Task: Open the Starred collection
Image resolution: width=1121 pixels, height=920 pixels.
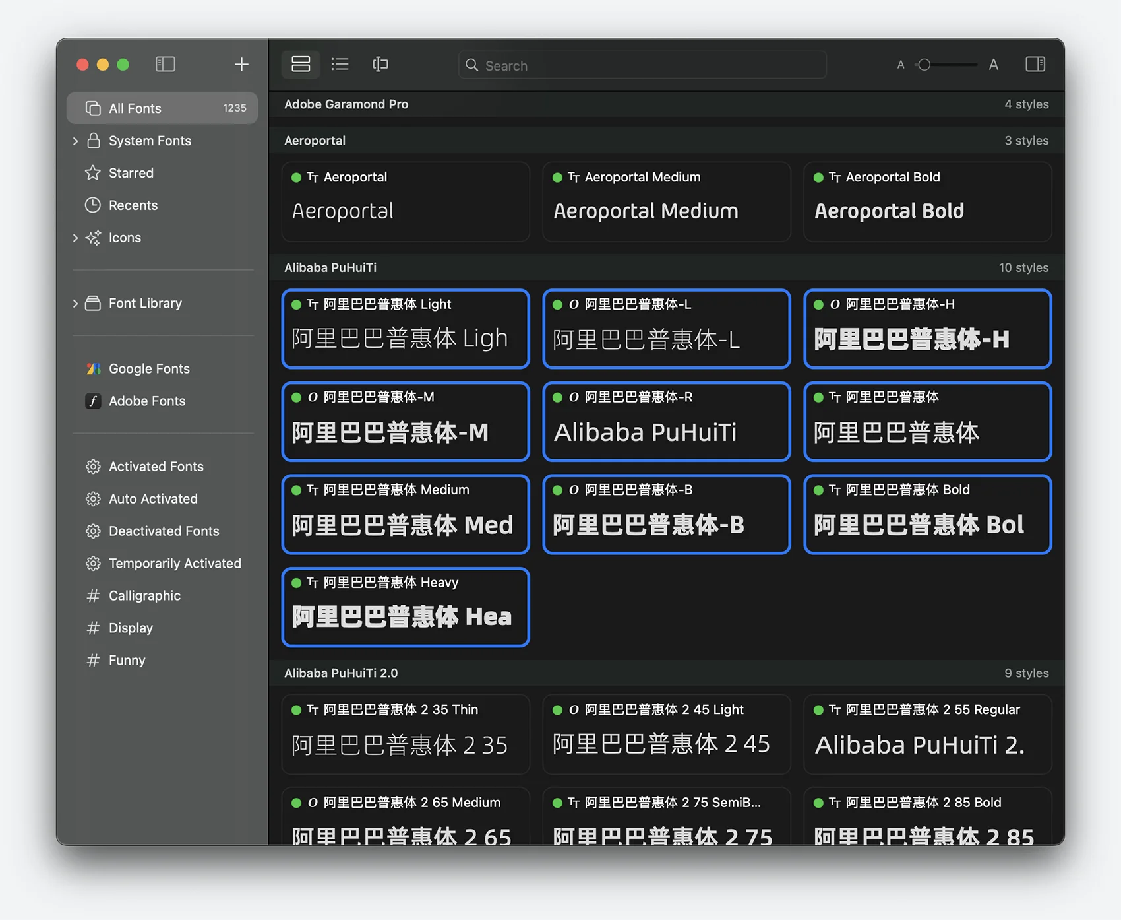Action: coord(162,173)
